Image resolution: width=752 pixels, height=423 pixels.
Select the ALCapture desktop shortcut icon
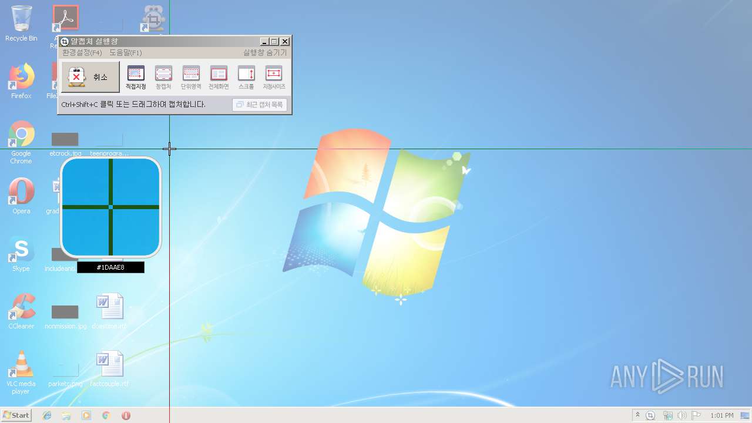click(154, 19)
